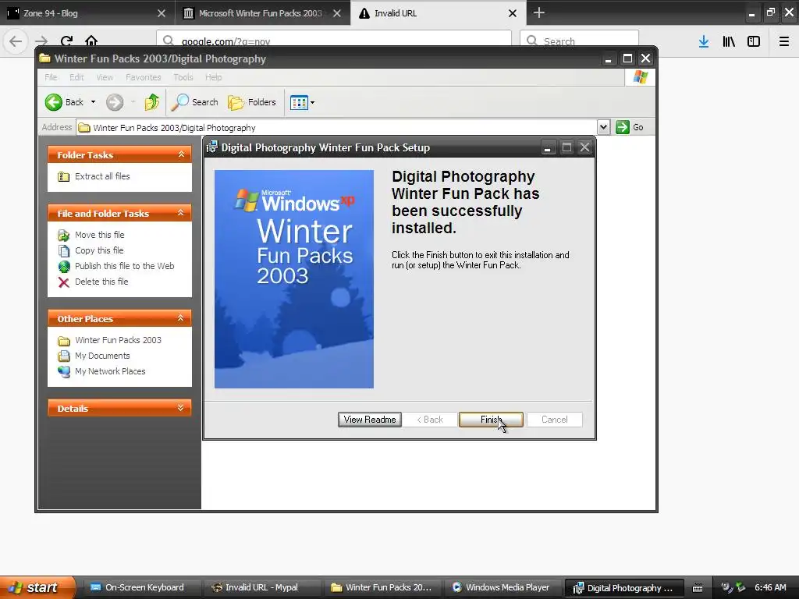This screenshot has height=599, width=799.
Task: Click the Winter Fun Packs 2003 banner image
Action: [x=294, y=279]
